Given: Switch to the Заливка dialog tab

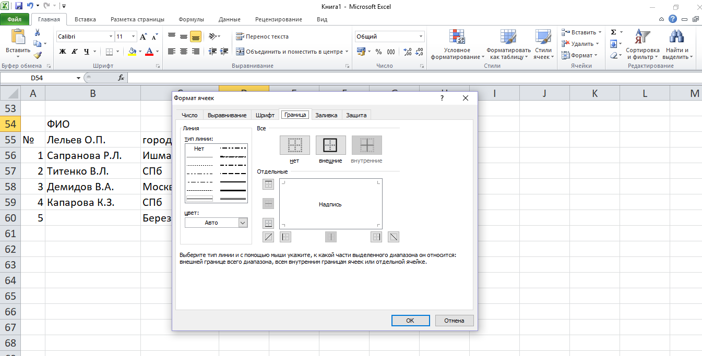Looking at the screenshot, I should coord(327,115).
